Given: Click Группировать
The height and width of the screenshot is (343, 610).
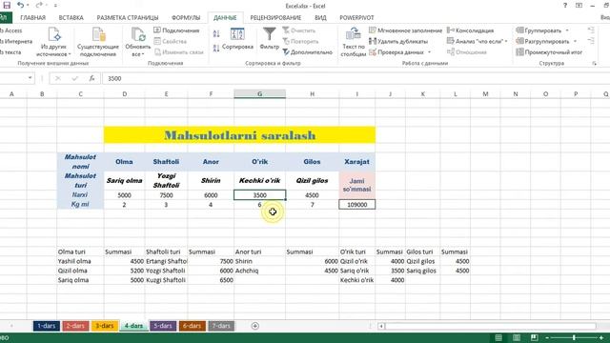Looking at the screenshot, I should click(539, 30).
